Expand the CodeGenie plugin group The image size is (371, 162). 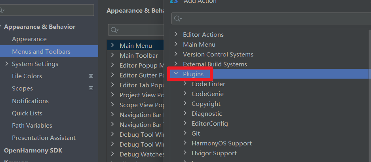pyautogui.click(x=185, y=94)
